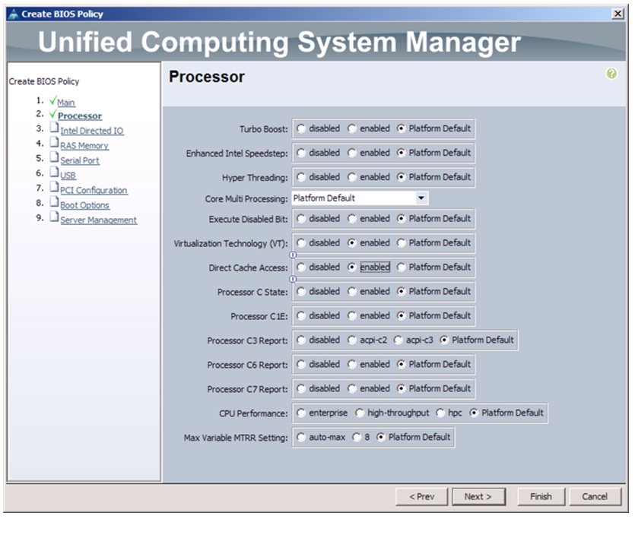Click the Next > button

coord(478,496)
